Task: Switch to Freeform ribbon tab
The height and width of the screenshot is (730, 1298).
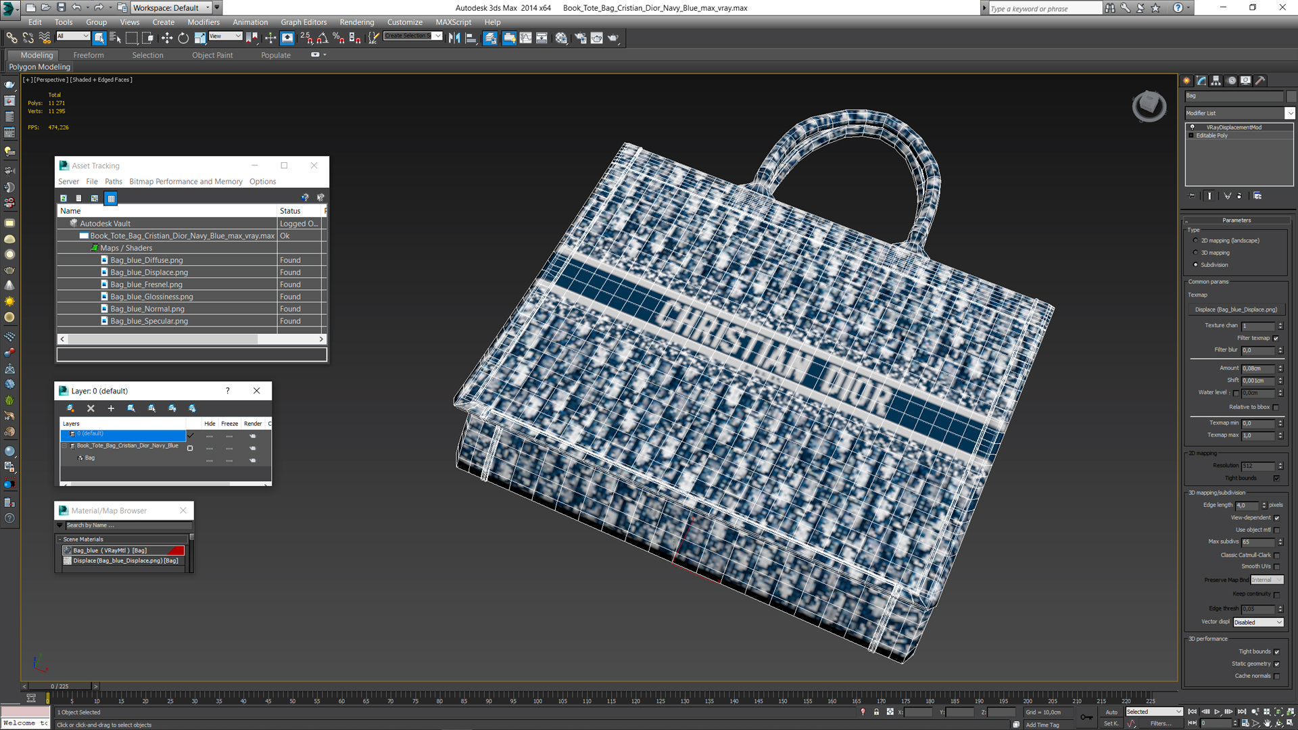Action: point(89,55)
